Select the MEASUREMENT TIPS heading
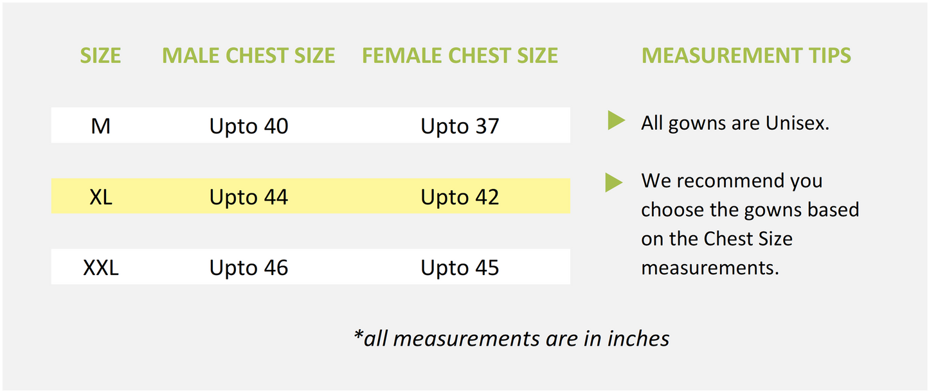Screen dimensions: 929x392 pyautogui.click(x=746, y=56)
